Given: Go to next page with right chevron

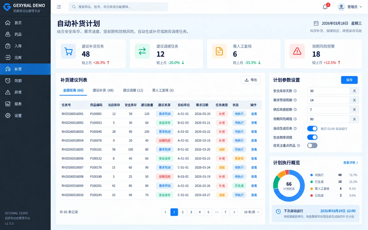Looking at the screenshot, I should (234, 212).
